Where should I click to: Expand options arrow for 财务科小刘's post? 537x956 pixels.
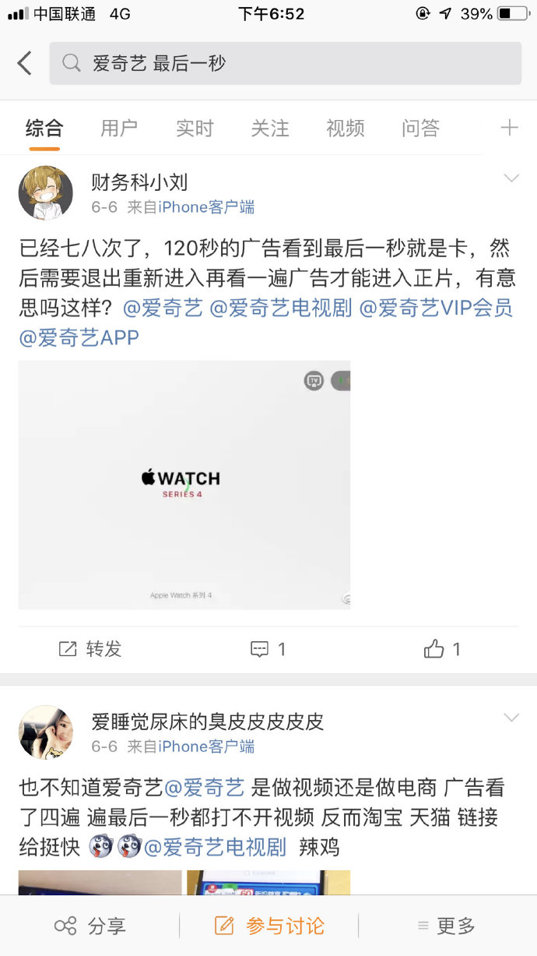[x=511, y=178]
